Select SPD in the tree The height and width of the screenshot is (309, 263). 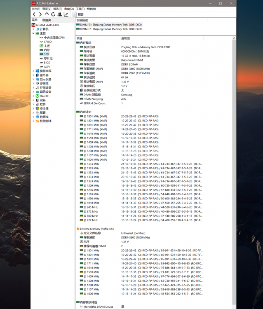coord(46,54)
